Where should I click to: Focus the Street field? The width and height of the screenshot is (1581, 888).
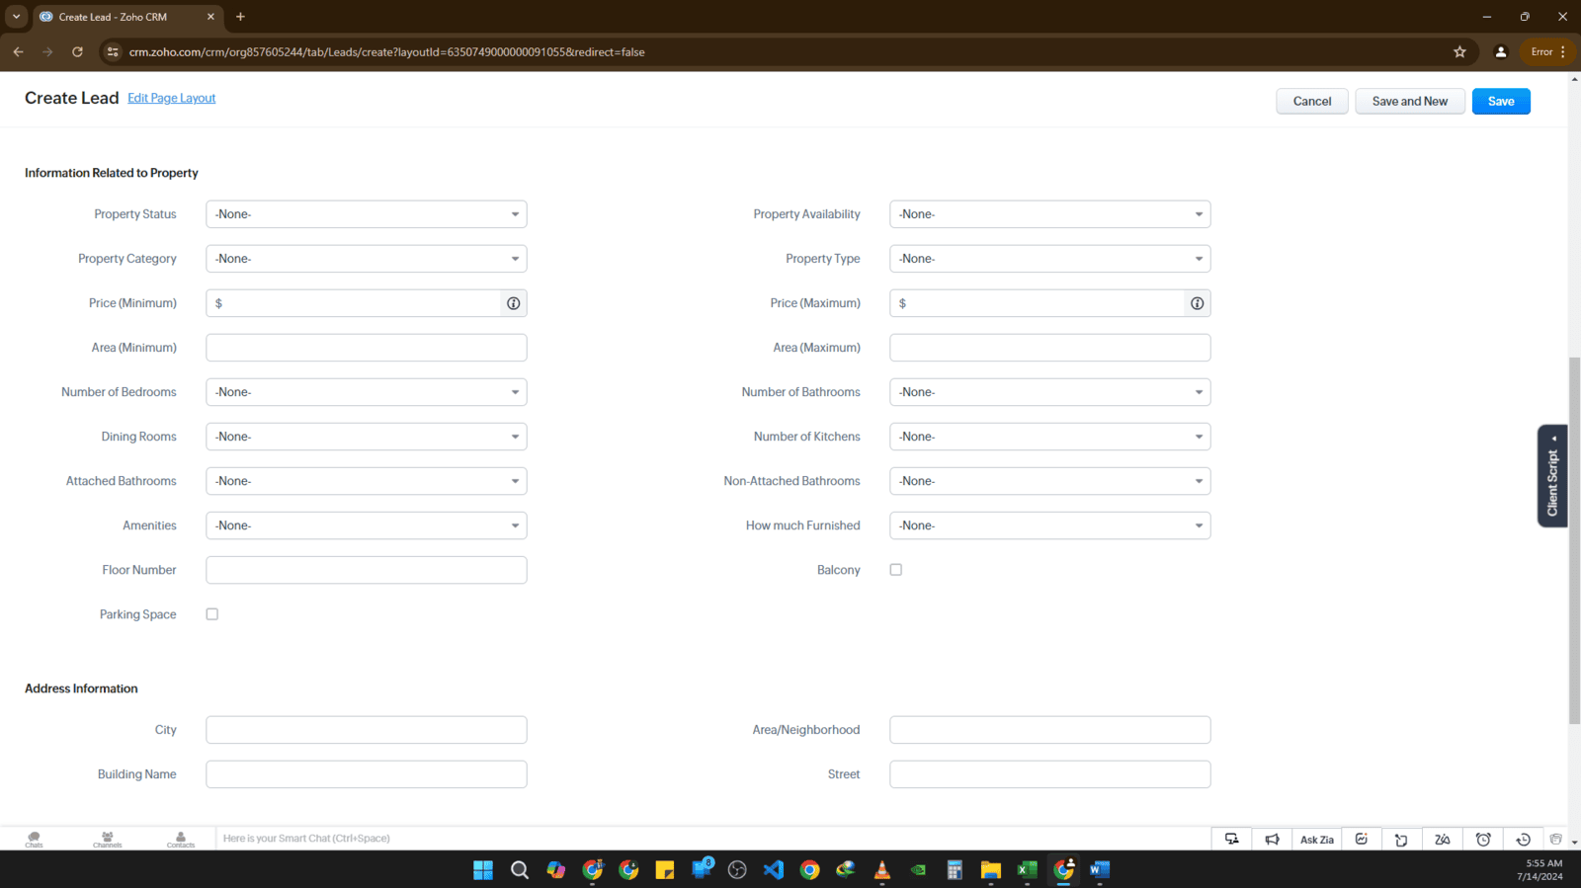[x=1050, y=774]
